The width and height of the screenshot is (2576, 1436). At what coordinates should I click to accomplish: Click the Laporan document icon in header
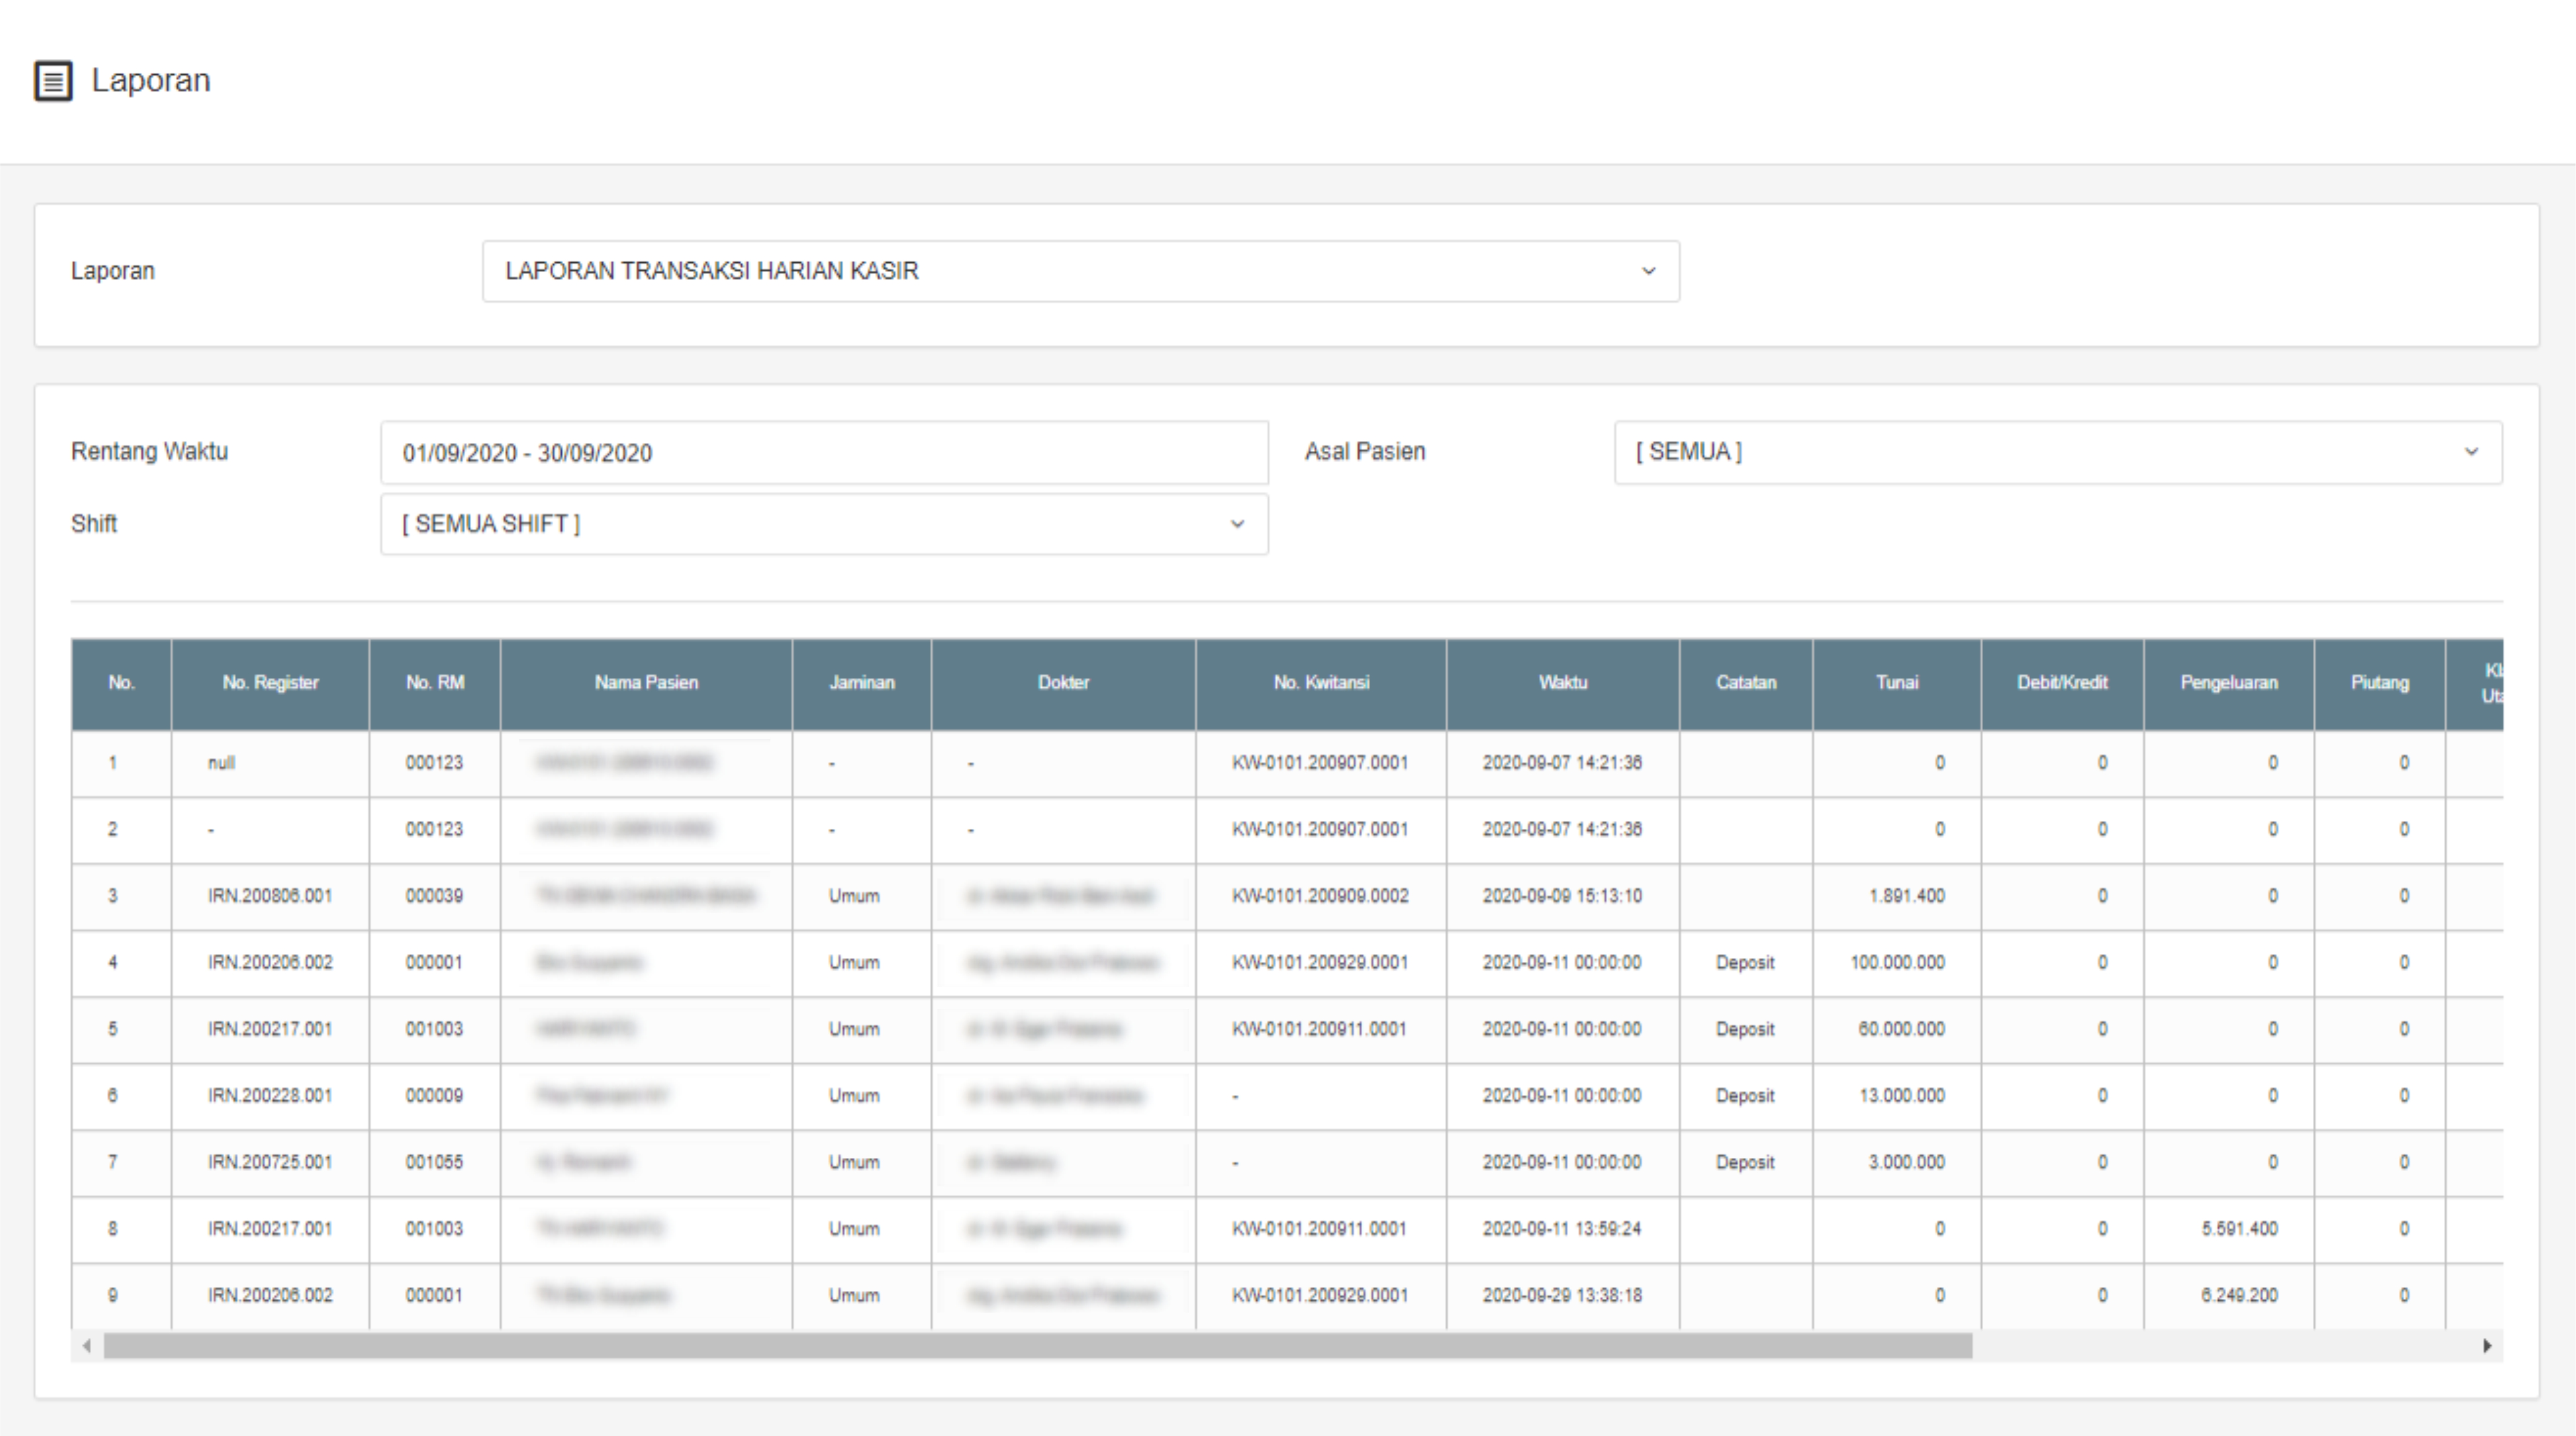pos(53,81)
